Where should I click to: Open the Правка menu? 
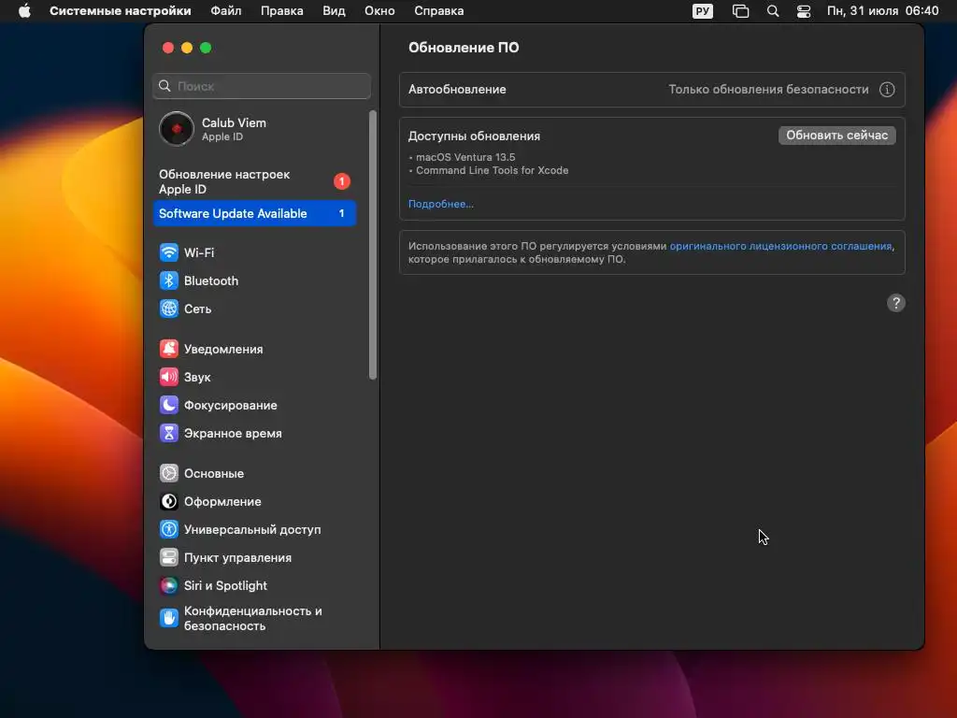282,11
